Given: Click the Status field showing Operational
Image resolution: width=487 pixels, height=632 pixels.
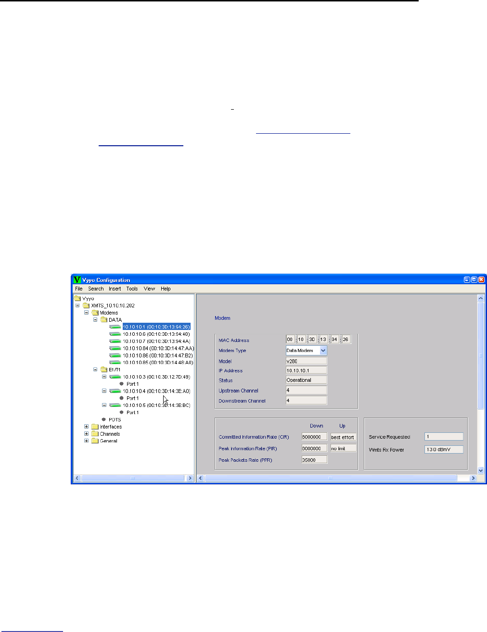Looking at the screenshot, I should coord(307,380).
